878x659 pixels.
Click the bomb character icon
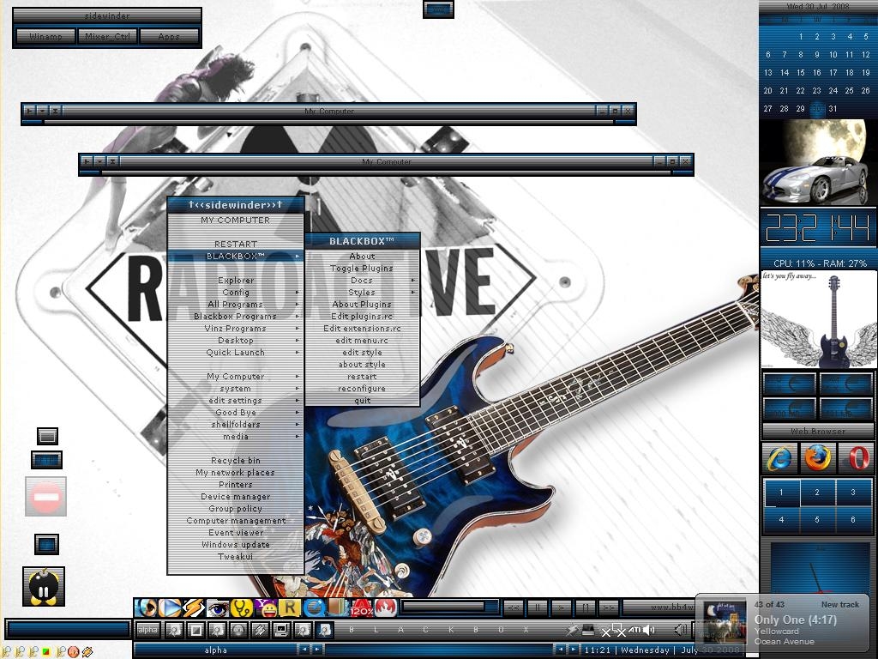click(x=44, y=586)
